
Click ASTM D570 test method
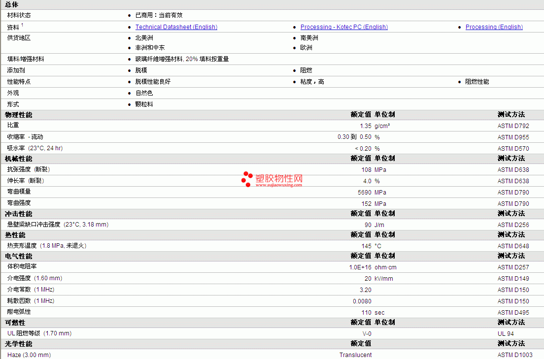(x=513, y=148)
